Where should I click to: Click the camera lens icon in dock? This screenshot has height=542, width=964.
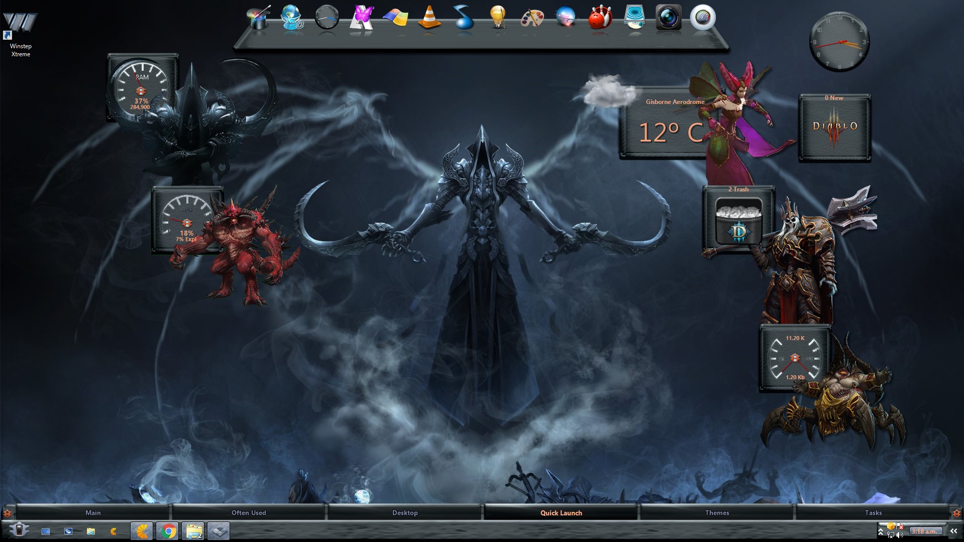pos(669,18)
